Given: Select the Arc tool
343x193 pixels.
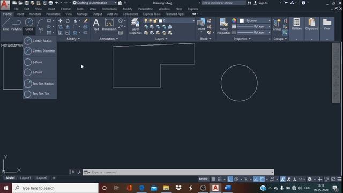Looking at the screenshot, I should 41,24.
